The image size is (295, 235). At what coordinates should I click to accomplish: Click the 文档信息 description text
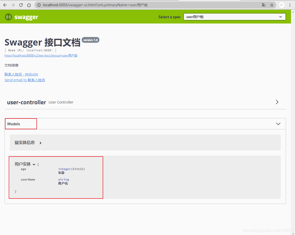(x=11, y=65)
